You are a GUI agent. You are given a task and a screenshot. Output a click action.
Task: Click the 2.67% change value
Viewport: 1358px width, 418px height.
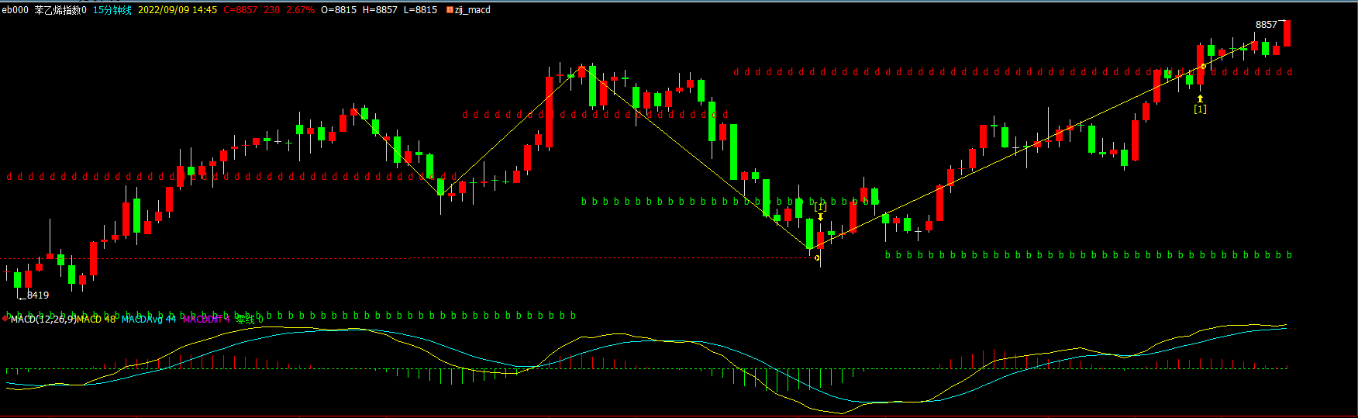tap(301, 10)
